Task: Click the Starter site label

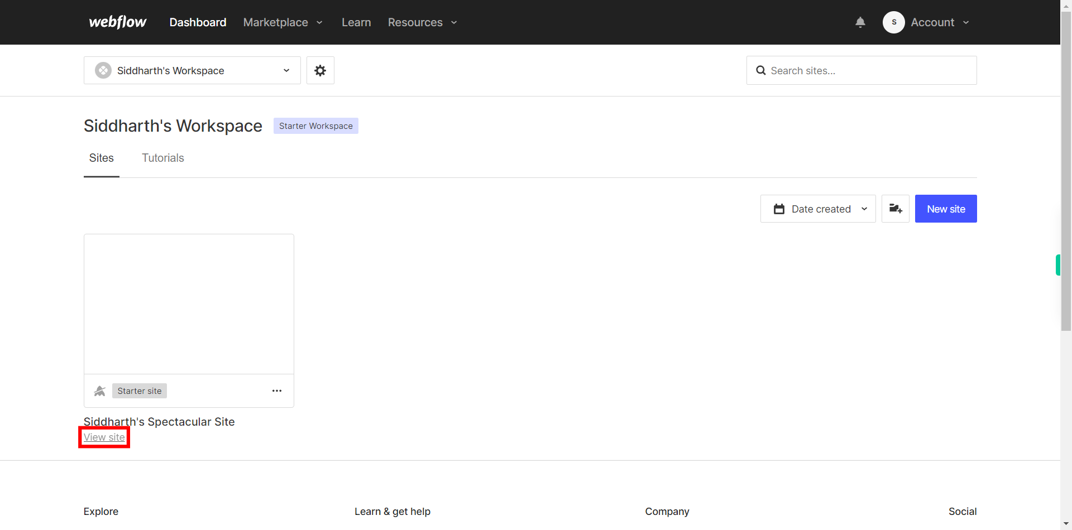Action: [x=140, y=391]
